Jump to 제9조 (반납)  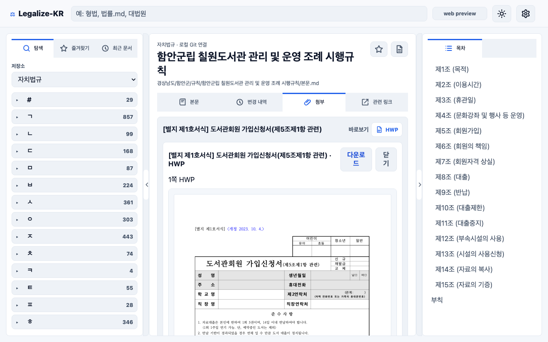tap(452, 192)
